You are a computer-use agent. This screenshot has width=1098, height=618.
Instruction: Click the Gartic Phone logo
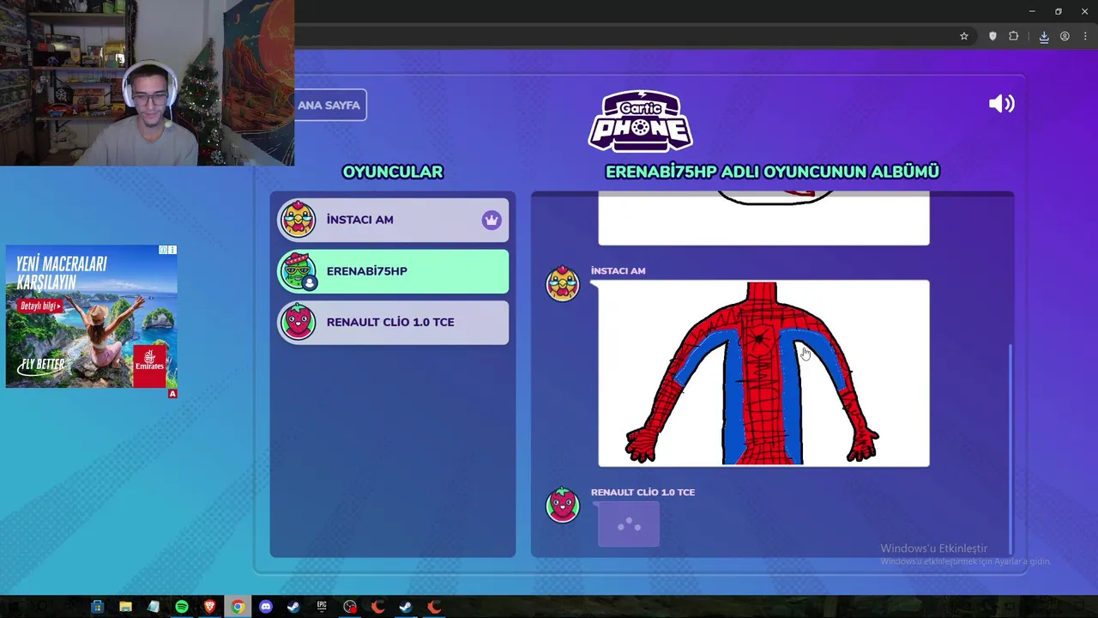640,121
